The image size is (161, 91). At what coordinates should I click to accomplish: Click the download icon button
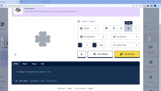coord(82,54)
